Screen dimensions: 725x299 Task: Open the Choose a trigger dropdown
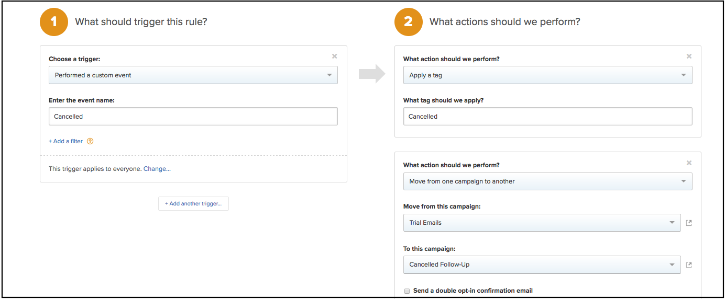193,75
